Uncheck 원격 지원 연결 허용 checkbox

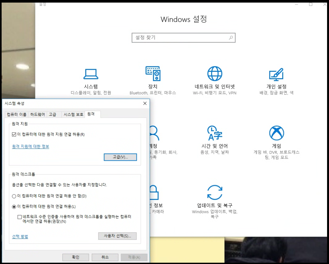(x=14, y=135)
